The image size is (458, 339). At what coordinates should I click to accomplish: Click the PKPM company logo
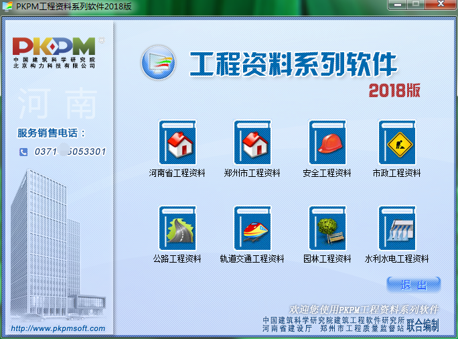[54, 53]
